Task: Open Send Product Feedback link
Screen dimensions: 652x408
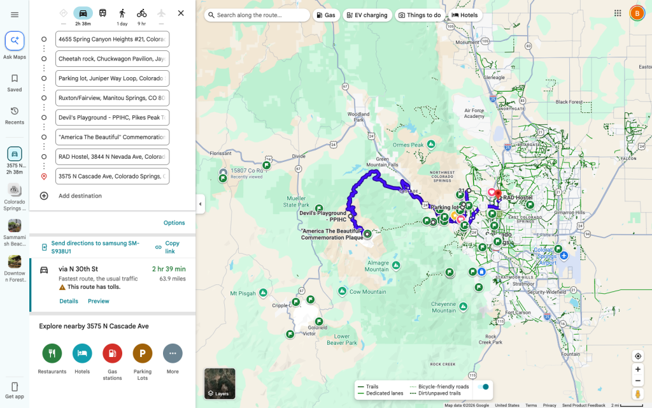Action: point(584,405)
